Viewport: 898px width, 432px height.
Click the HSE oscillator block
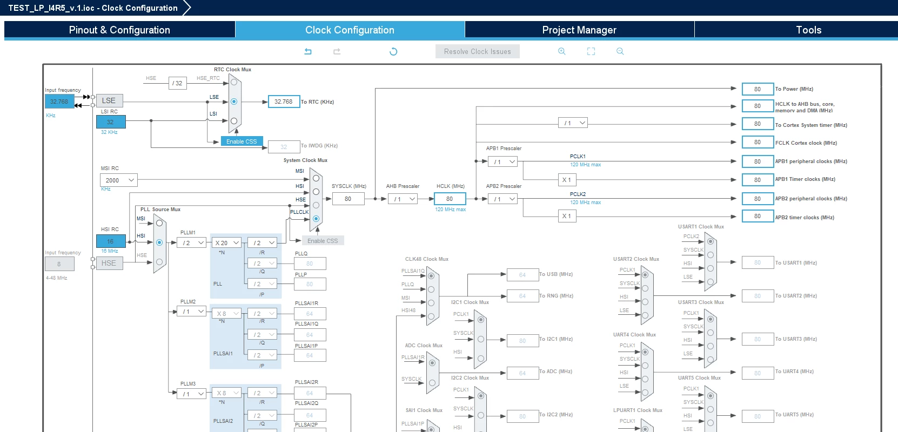click(x=109, y=263)
